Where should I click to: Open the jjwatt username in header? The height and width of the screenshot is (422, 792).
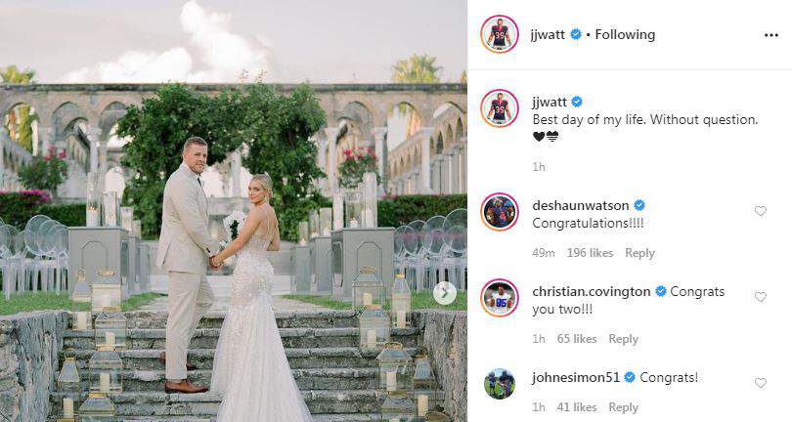coord(548,35)
